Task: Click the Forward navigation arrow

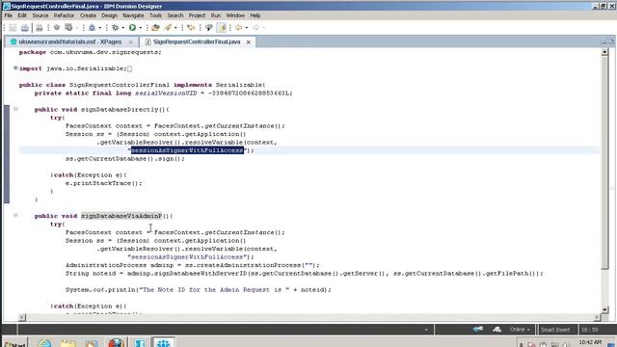Action: coord(255,28)
